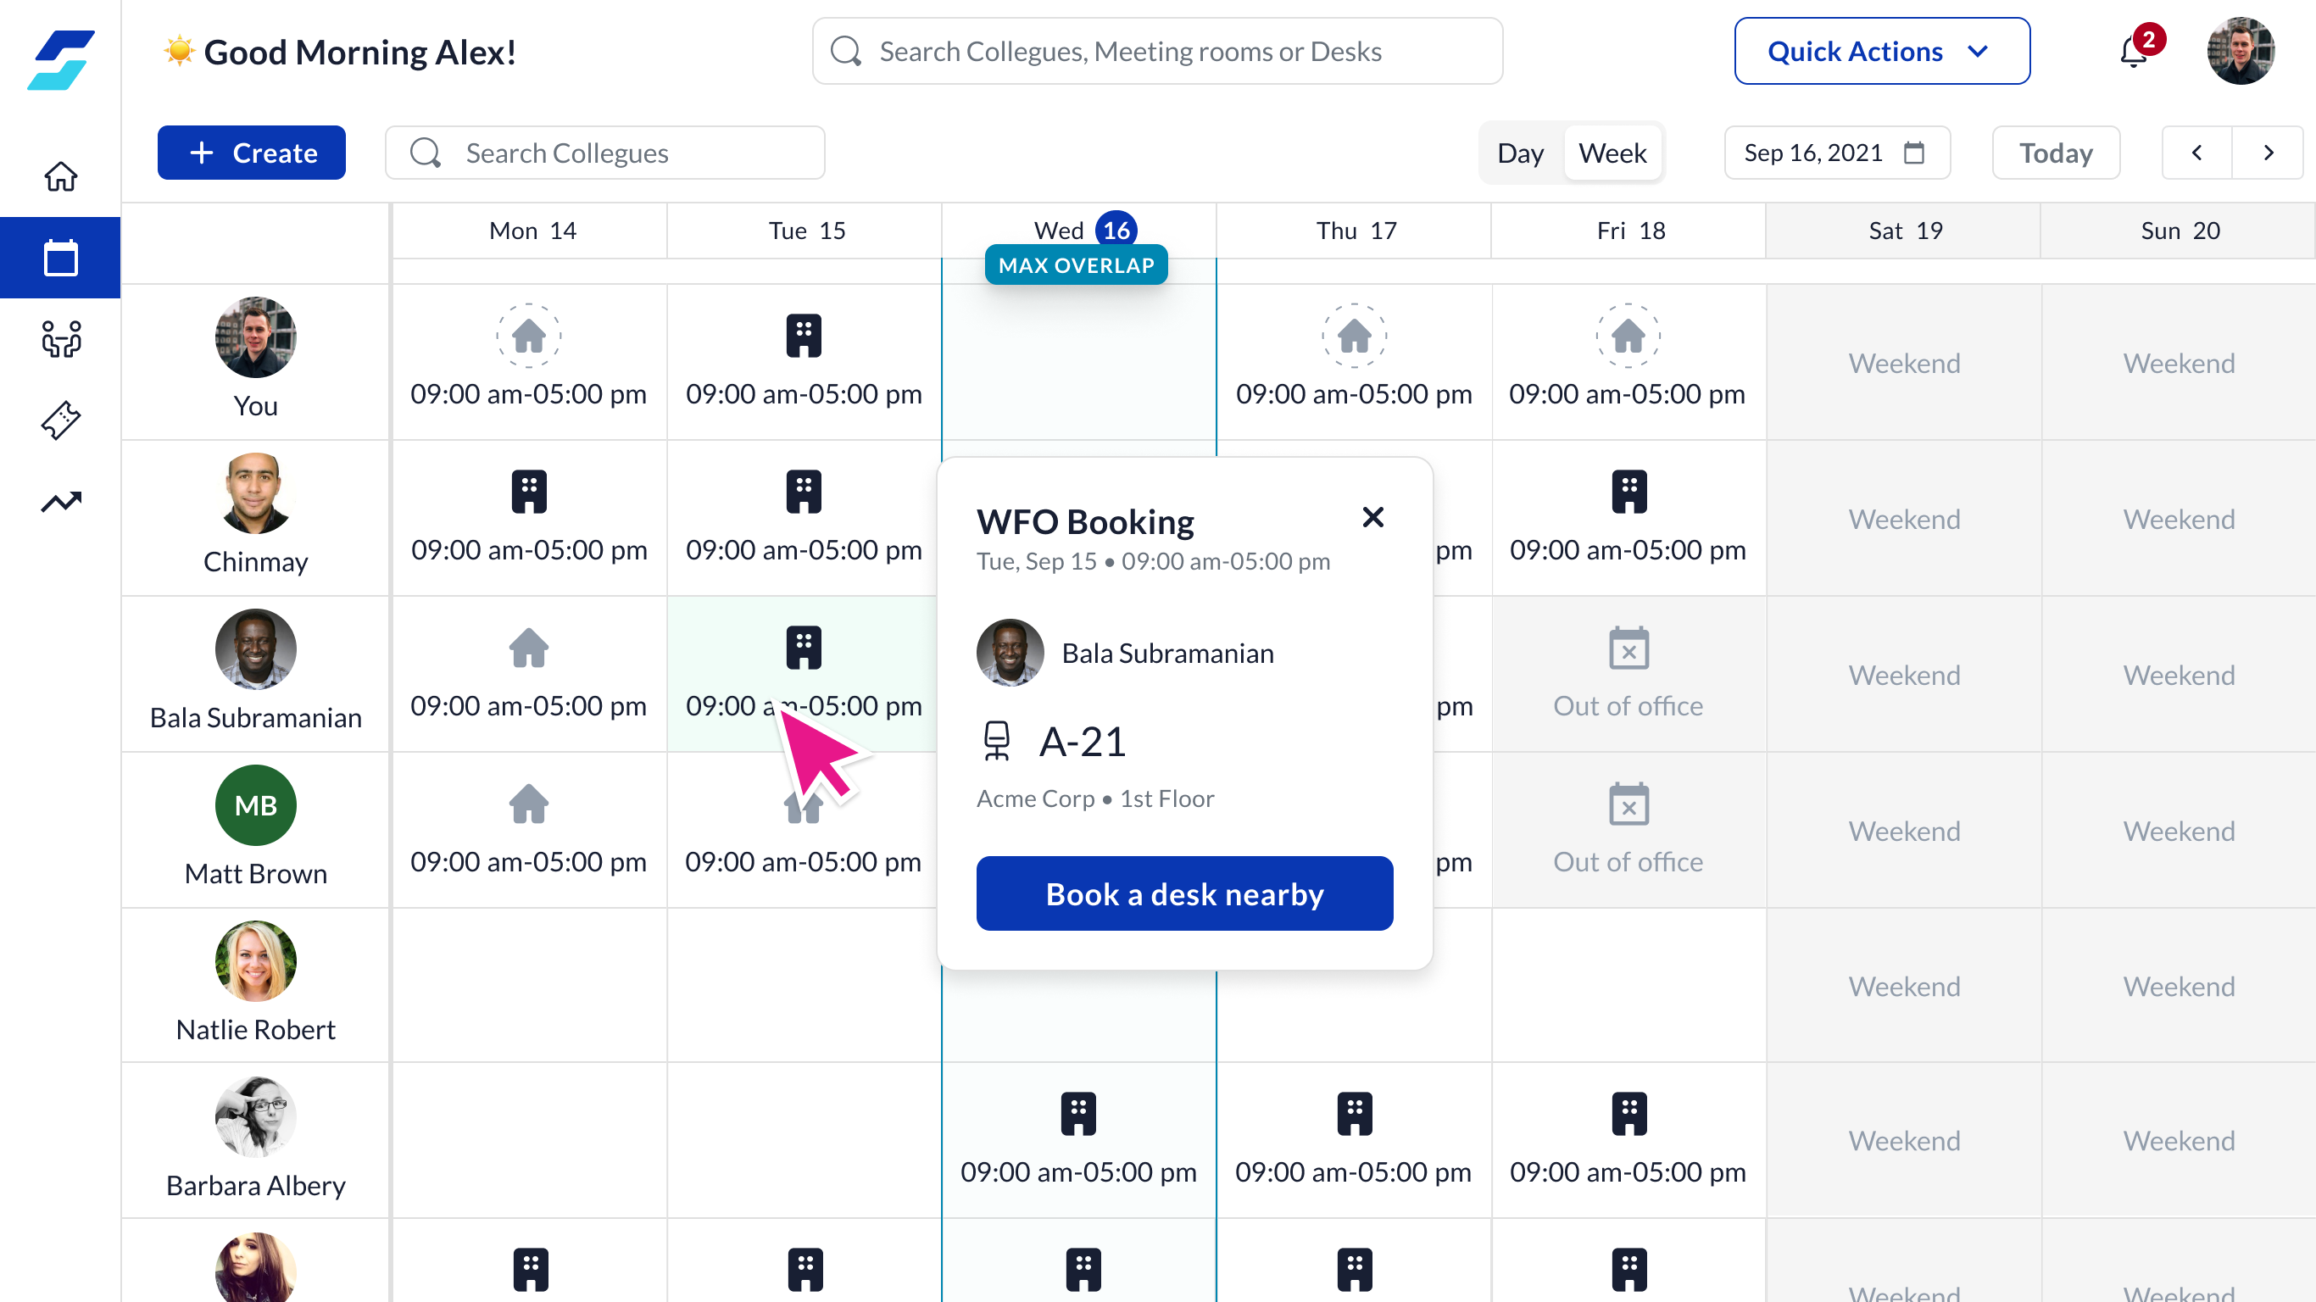Open the Quick Actions dropdown
Image resolution: width=2316 pixels, height=1302 pixels.
pos(1881,51)
